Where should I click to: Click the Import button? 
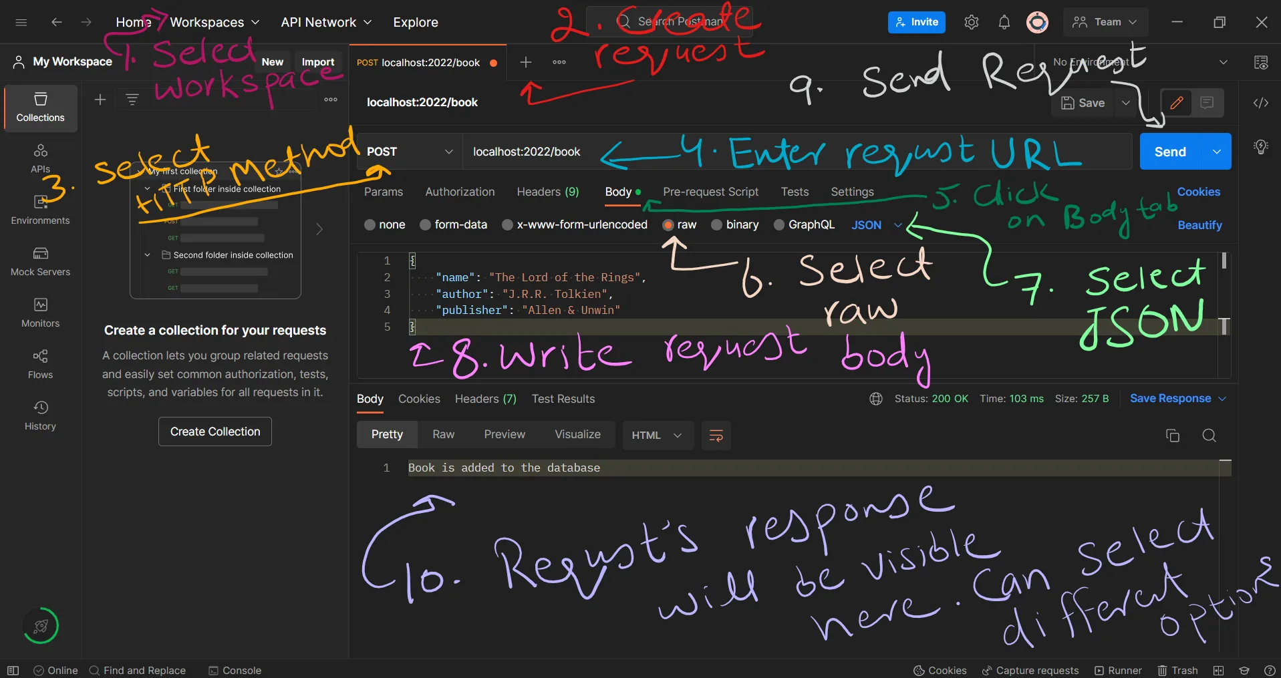[318, 62]
